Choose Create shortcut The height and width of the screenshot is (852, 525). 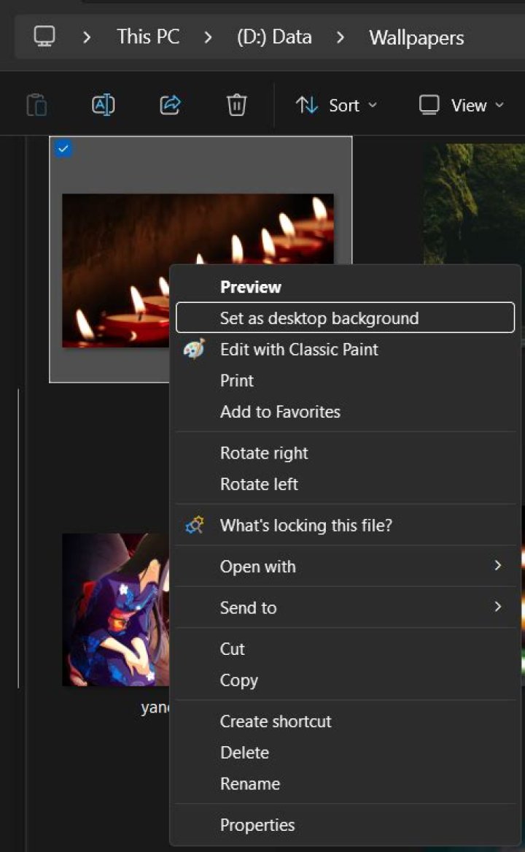click(346, 721)
